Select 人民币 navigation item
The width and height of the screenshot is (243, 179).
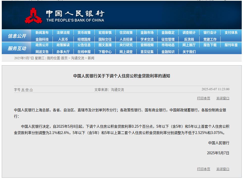click(63, 39)
